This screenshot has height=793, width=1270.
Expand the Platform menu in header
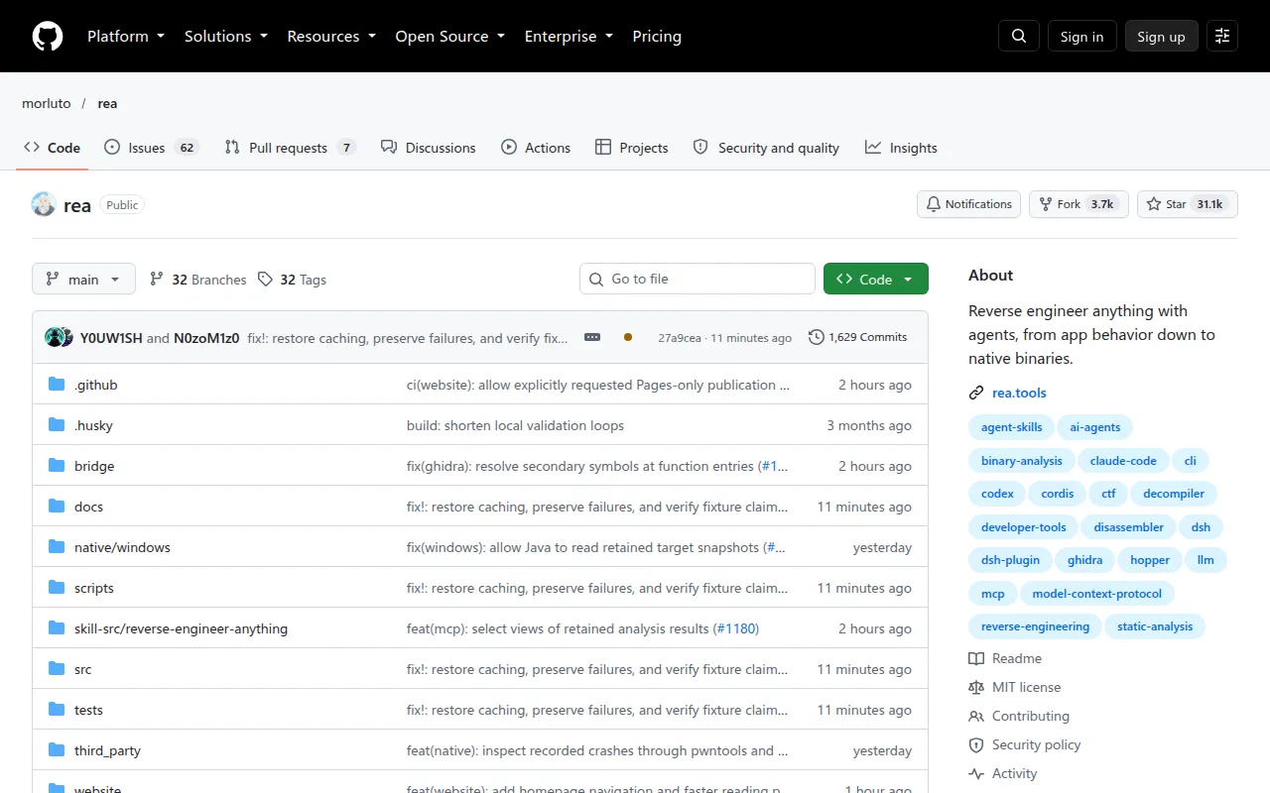click(126, 36)
